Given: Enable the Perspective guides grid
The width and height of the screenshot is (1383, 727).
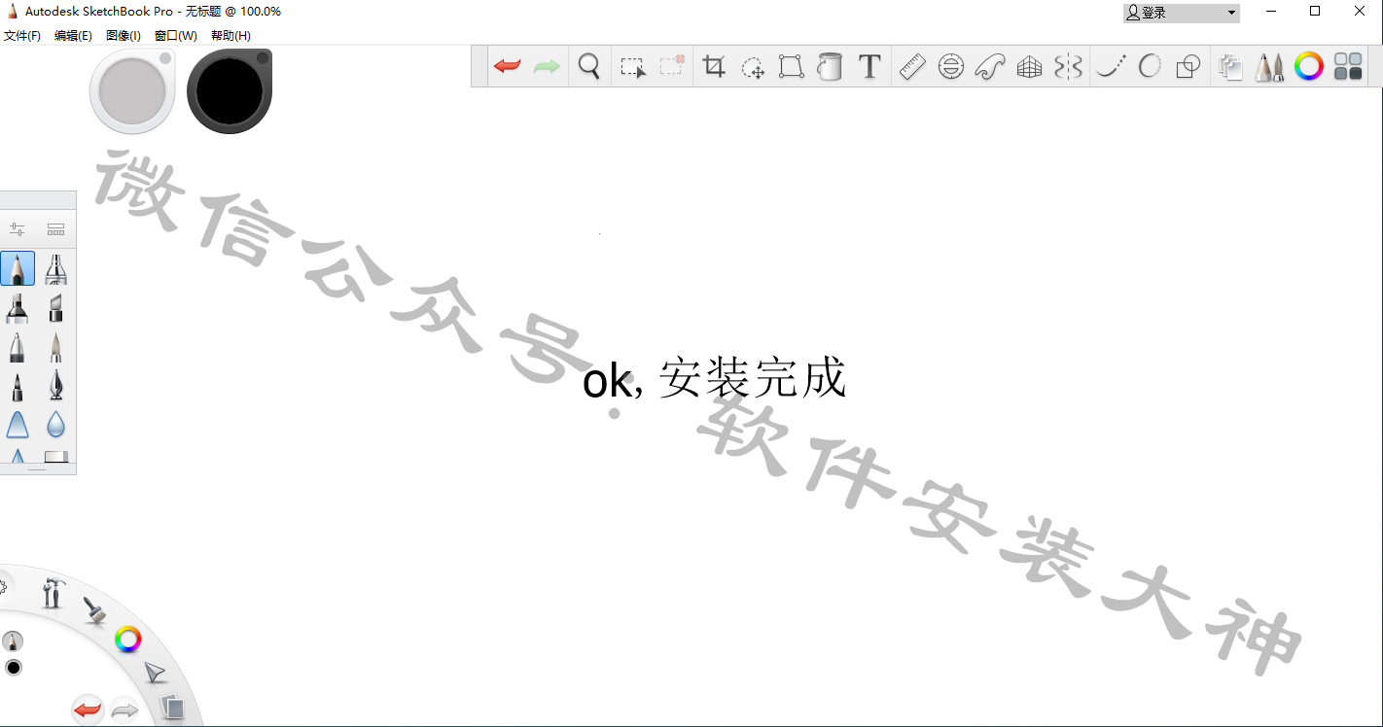Looking at the screenshot, I should pyautogui.click(x=1029, y=67).
